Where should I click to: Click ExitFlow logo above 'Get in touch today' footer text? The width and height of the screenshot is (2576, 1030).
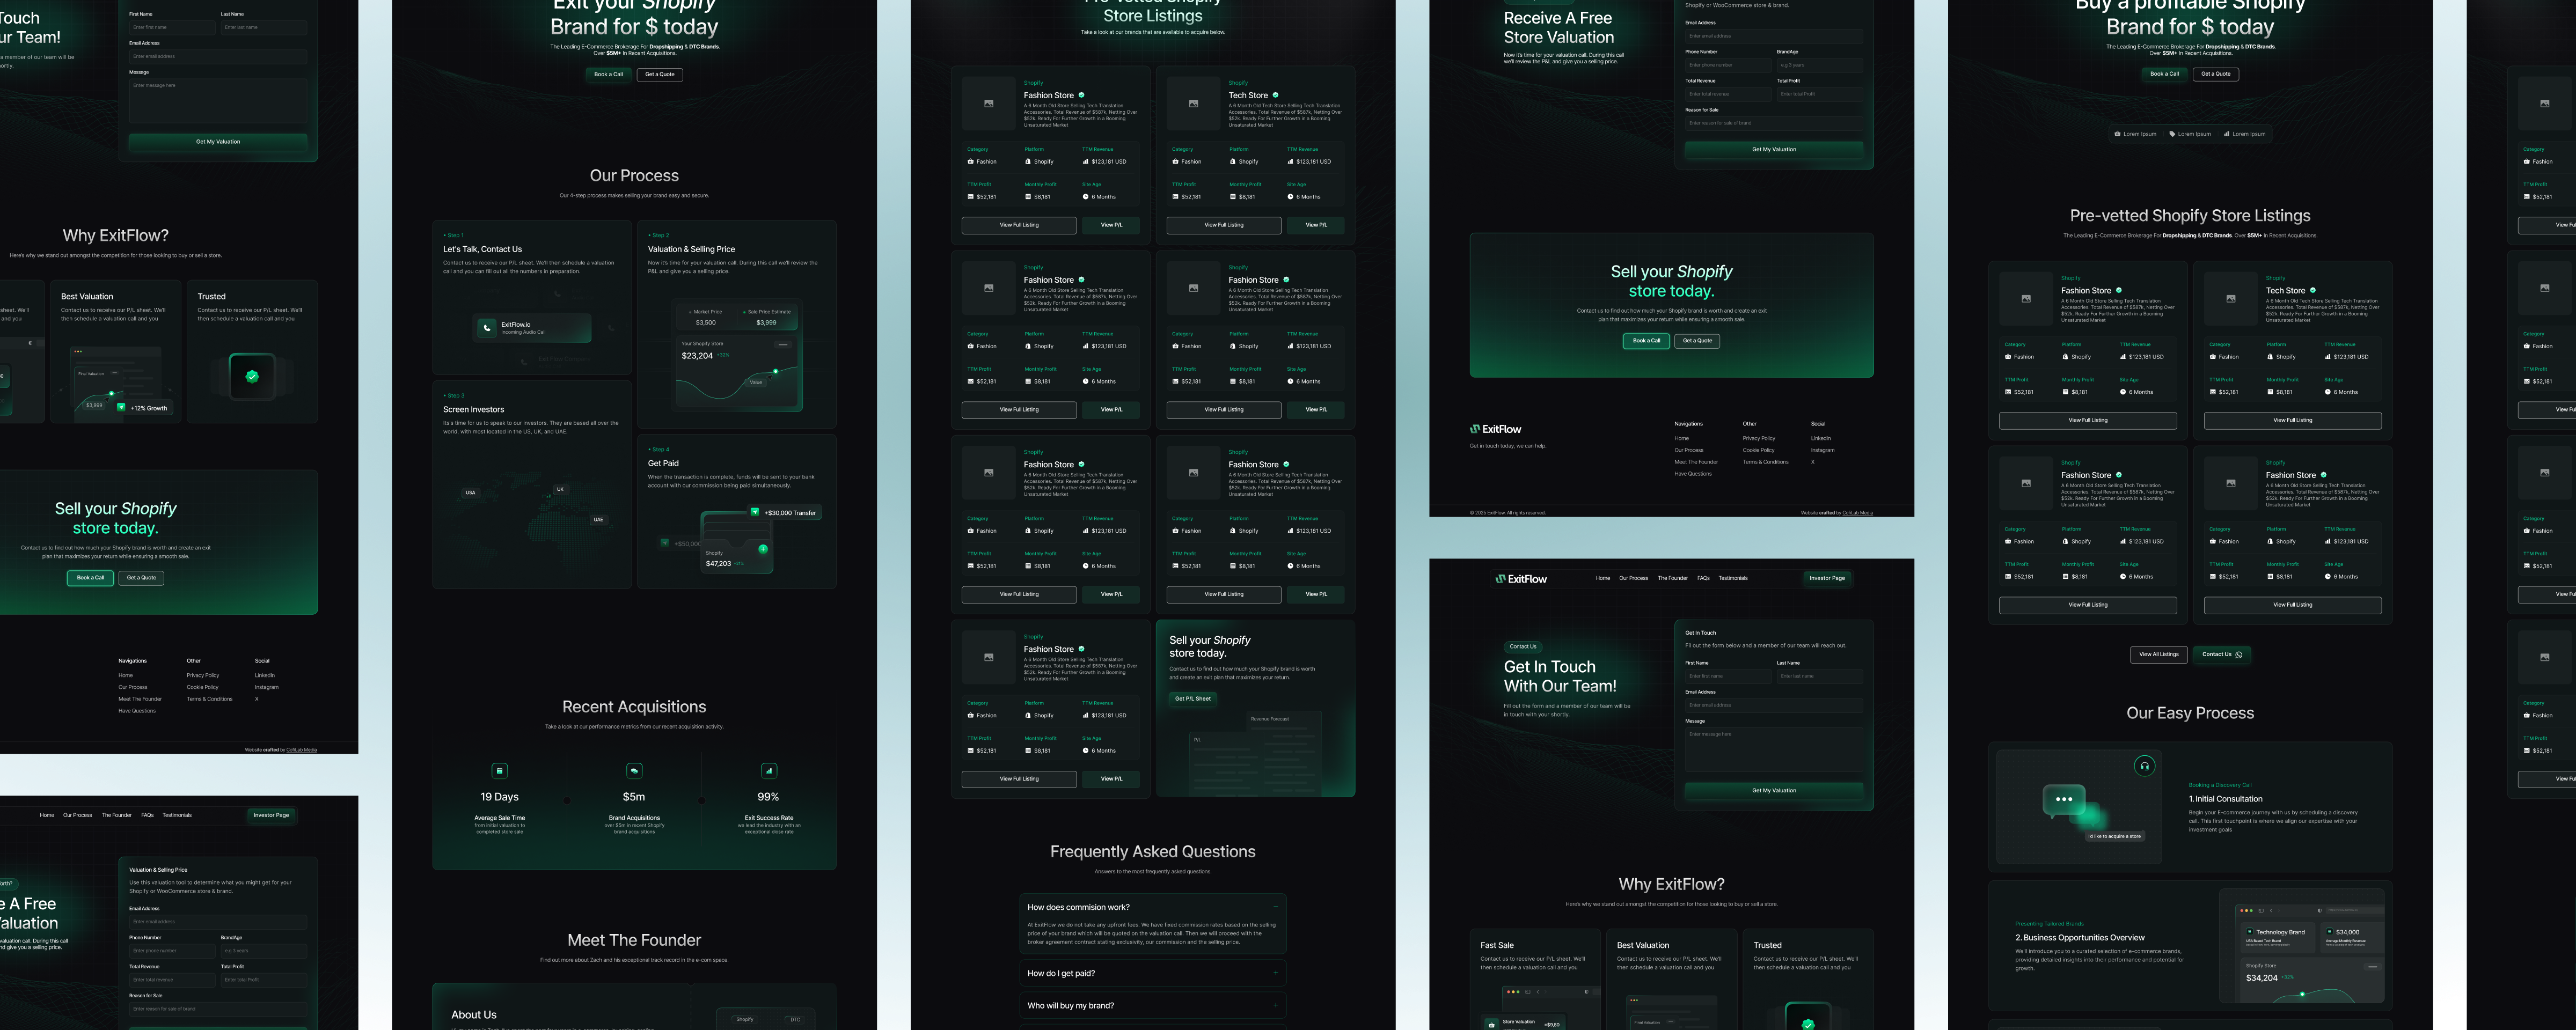click(1496, 429)
